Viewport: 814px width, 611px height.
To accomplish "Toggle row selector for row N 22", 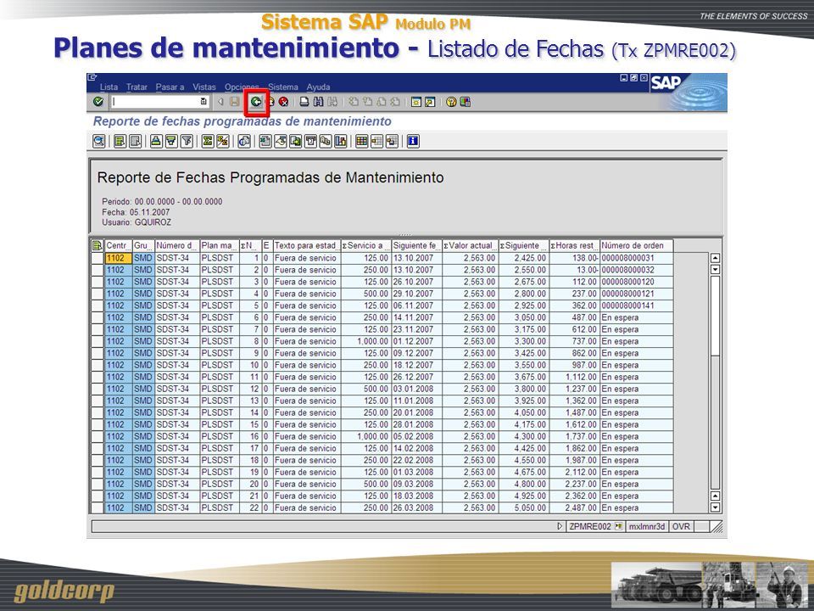I will (97, 508).
